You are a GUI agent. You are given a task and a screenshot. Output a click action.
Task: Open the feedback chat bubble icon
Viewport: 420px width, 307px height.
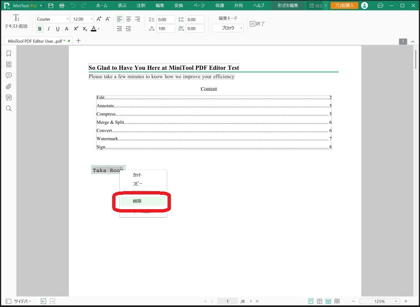[380, 5]
